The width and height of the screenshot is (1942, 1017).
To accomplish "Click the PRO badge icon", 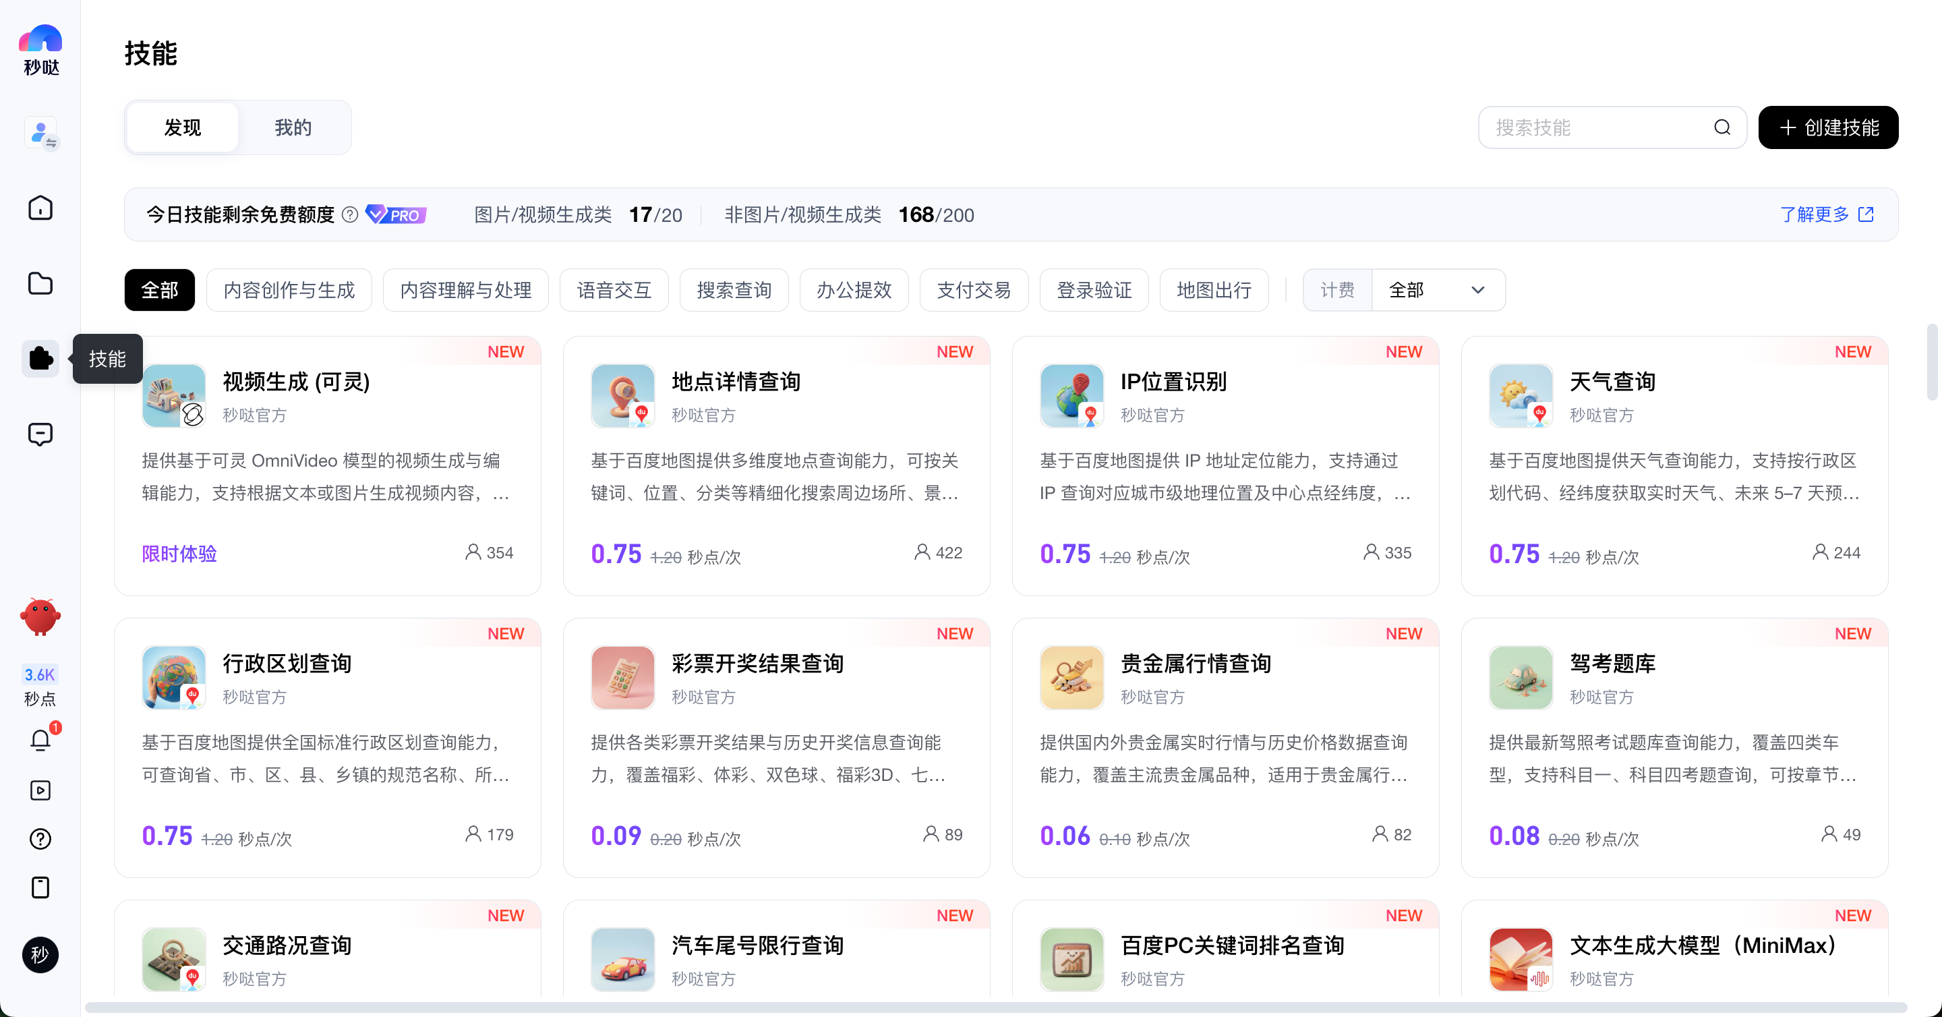I will click(x=396, y=215).
